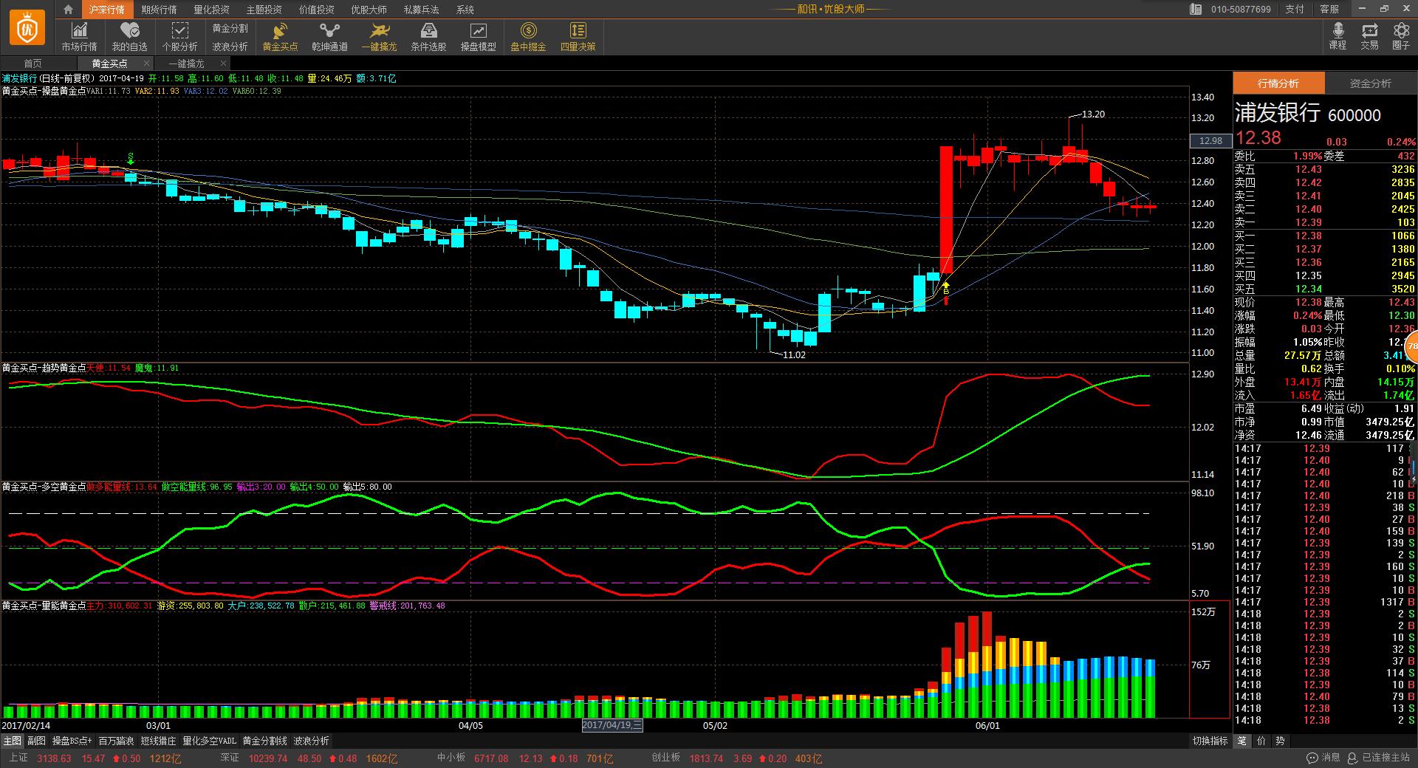
Task: Click 卖五 12.43 order book row
Action: (x=1325, y=170)
